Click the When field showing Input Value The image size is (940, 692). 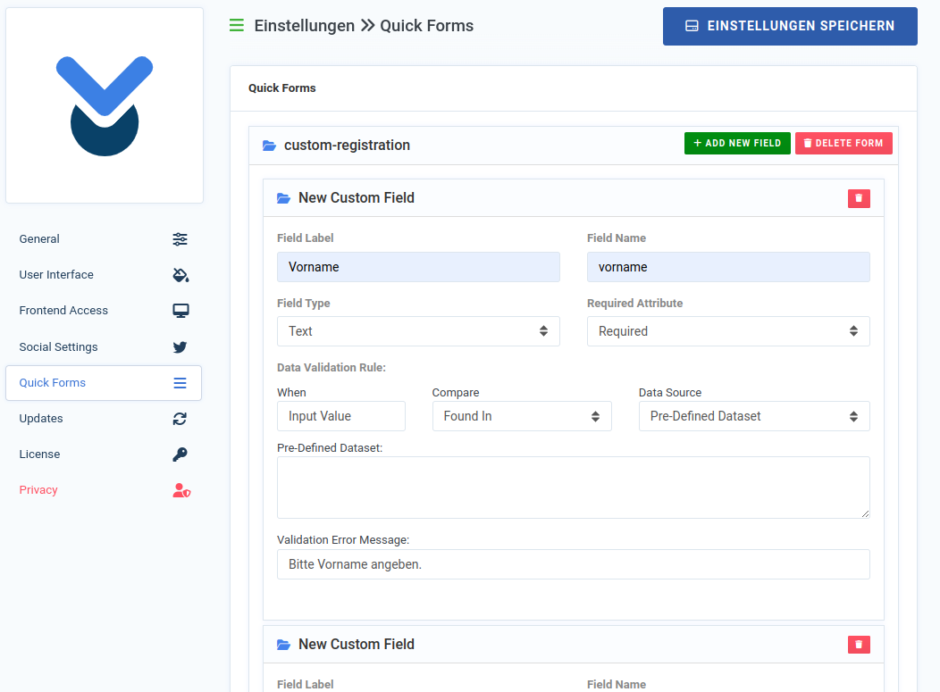click(341, 416)
